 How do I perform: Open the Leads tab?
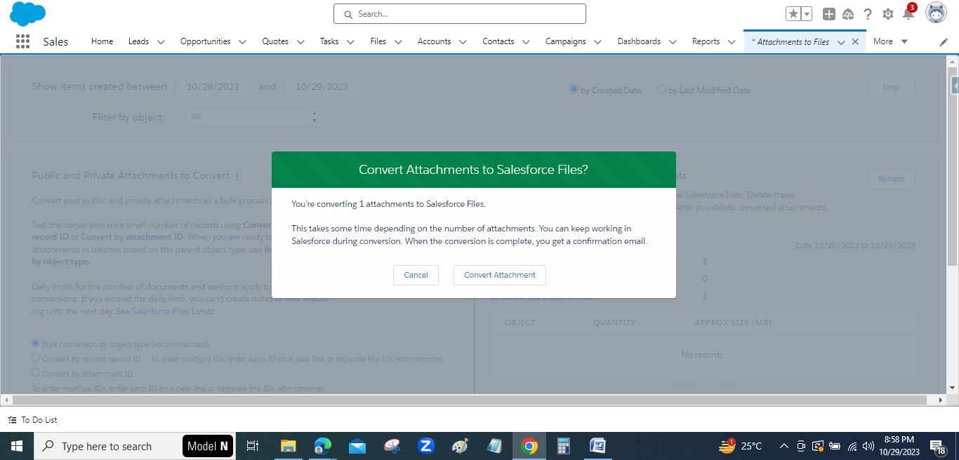pos(138,41)
